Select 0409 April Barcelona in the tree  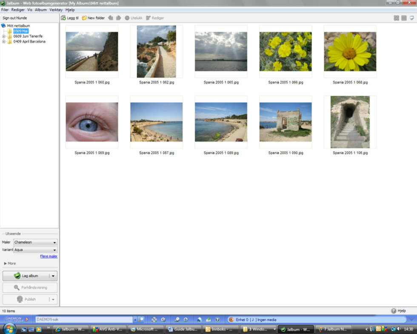pyautogui.click(x=29, y=42)
